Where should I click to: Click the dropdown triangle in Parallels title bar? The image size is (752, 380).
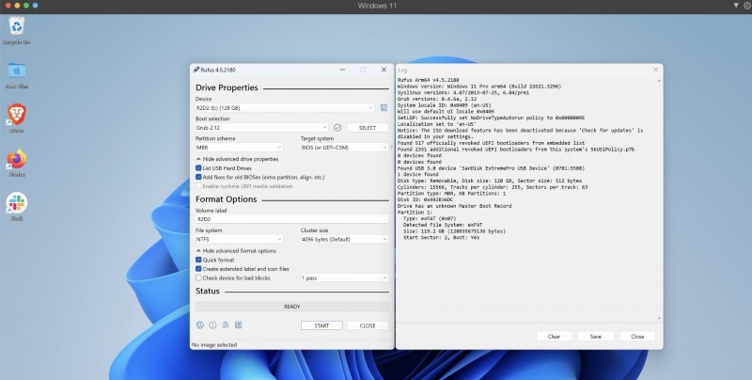[x=736, y=6]
